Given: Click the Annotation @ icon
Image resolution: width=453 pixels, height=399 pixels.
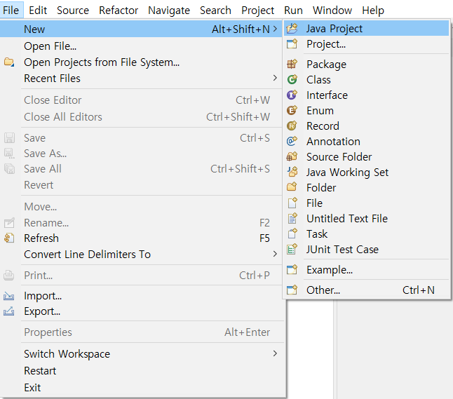Looking at the screenshot, I should 292,141.
